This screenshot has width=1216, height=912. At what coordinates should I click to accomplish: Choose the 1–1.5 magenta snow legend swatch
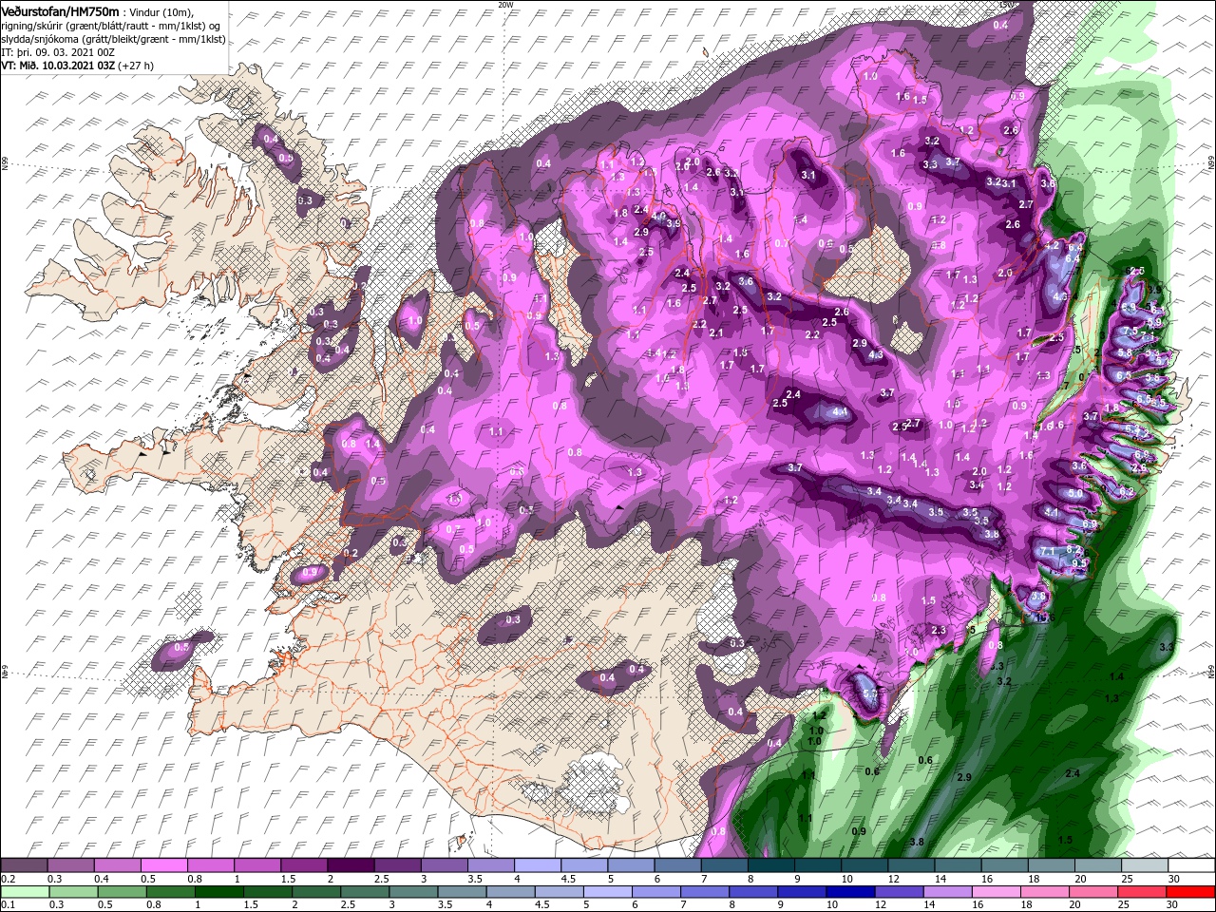[x=257, y=865]
